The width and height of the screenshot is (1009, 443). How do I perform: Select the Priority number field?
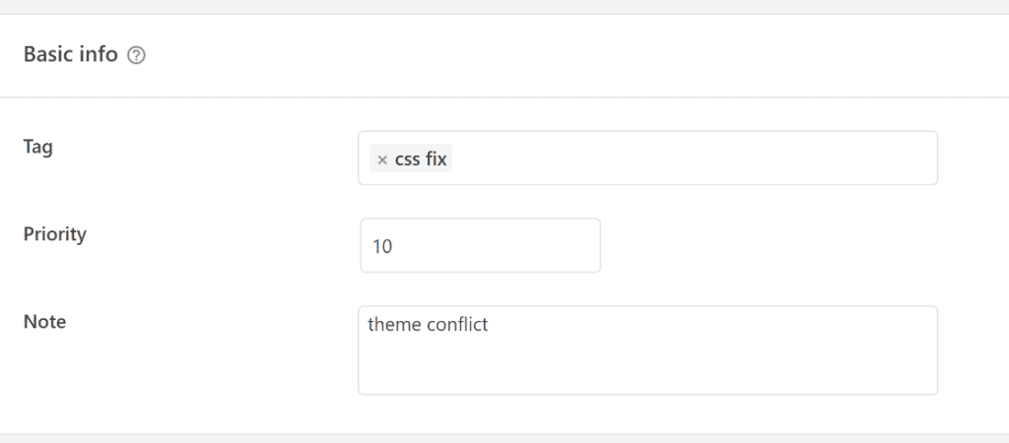coord(480,245)
